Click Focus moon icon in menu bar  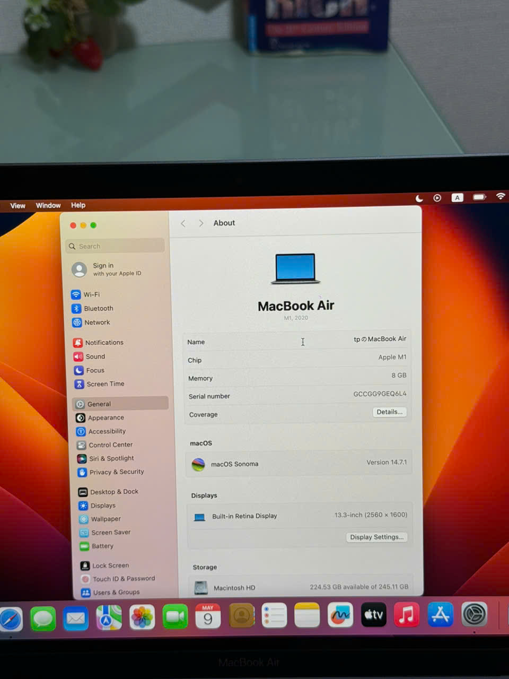click(x=419, y=198)
